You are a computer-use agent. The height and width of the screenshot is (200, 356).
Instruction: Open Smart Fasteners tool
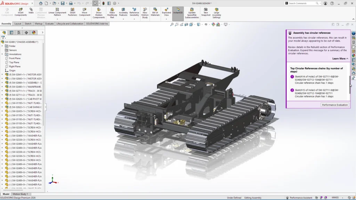[72, 12]
